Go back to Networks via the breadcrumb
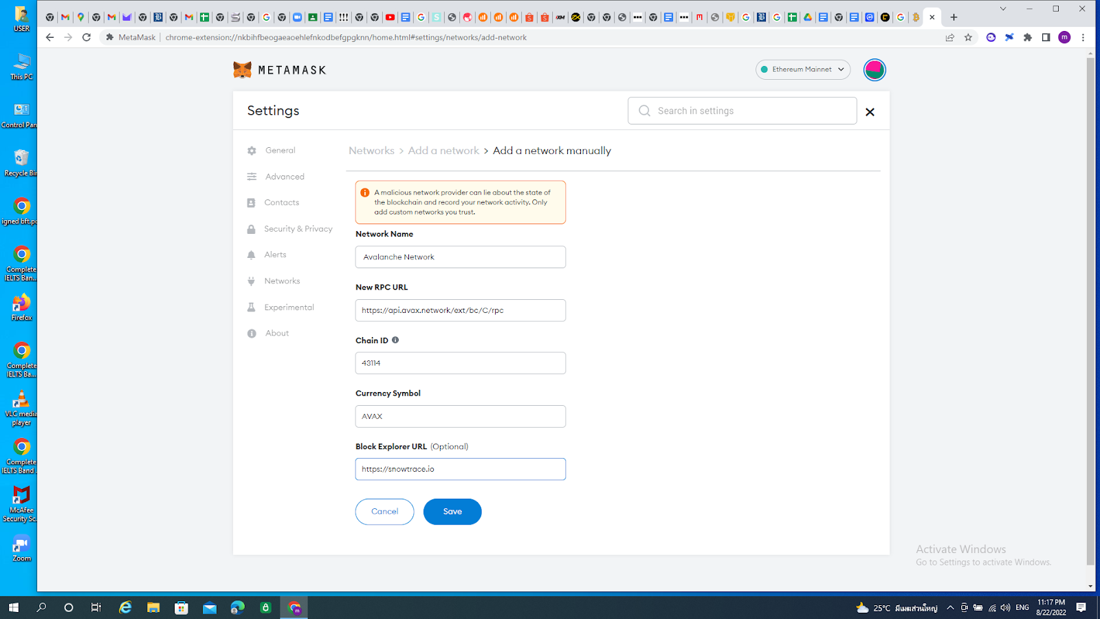The height and width of the screenshot is (619, 1100). [x=371, y=151]
